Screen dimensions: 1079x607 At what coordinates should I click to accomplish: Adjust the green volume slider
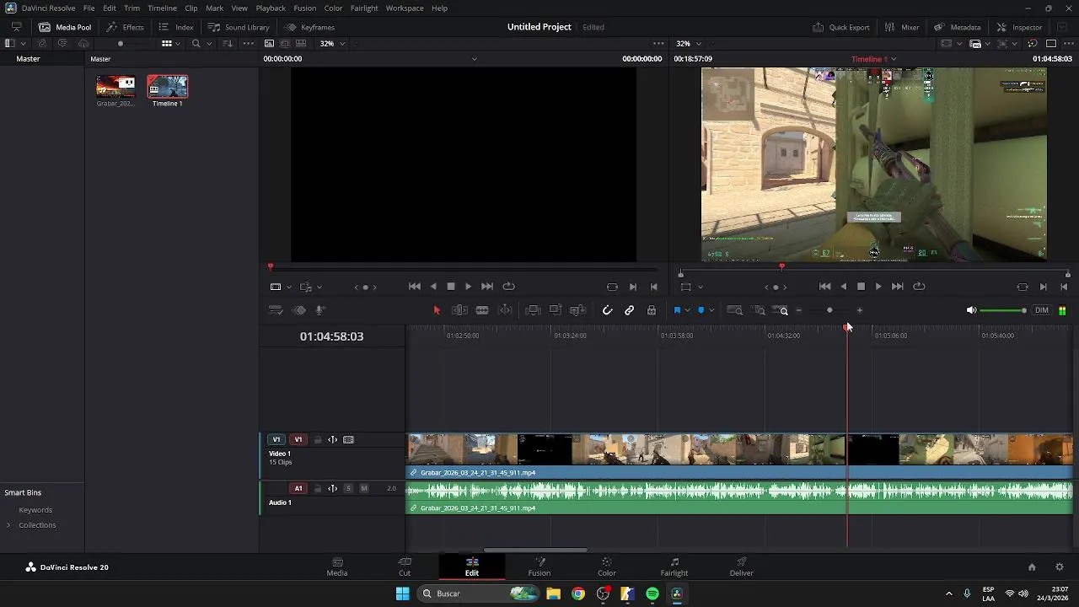[x=1004, y=310]
